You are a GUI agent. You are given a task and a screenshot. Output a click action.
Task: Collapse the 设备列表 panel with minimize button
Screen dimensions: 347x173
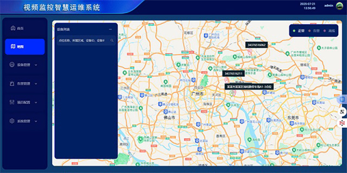click(x=111, y=29)
